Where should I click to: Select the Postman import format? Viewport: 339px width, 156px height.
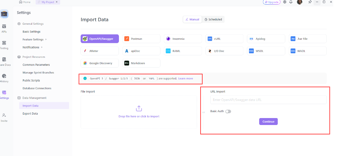click(x=141, y=39)
